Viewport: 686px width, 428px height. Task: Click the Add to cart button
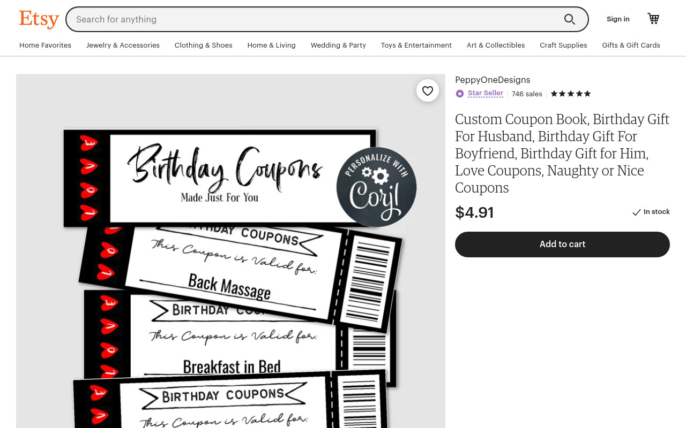coord(562,244)
